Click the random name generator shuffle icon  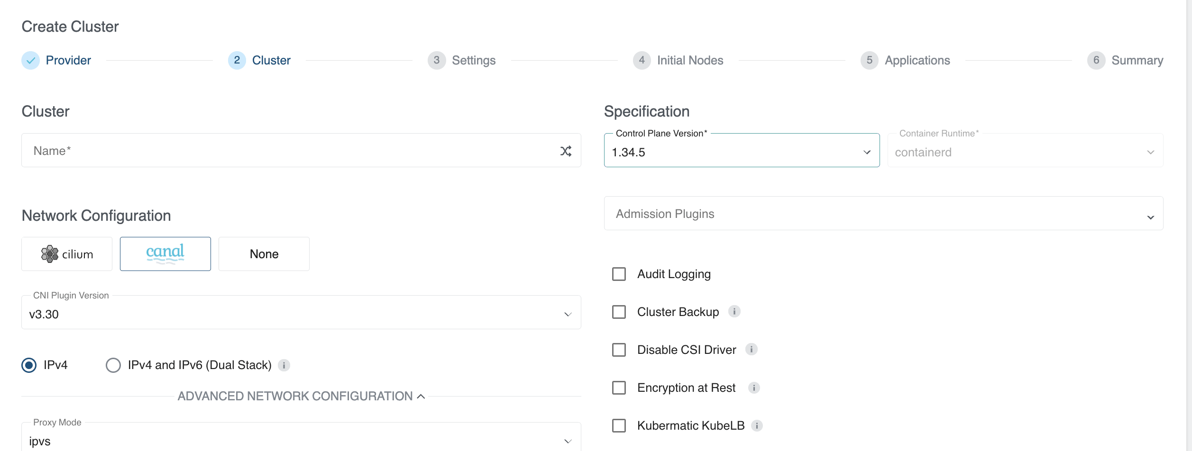566,151
